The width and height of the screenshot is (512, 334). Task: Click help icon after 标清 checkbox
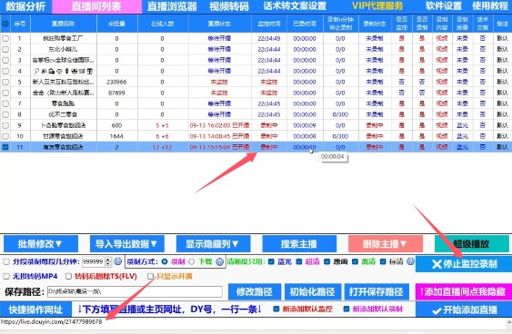coord(410,261)
